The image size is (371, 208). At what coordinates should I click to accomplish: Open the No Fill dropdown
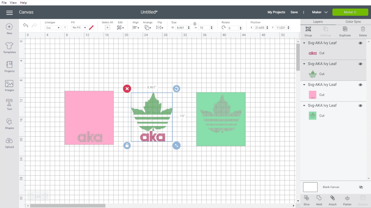point(79,28)
